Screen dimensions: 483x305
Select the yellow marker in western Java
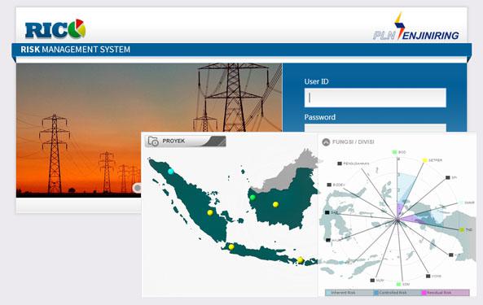231,246
